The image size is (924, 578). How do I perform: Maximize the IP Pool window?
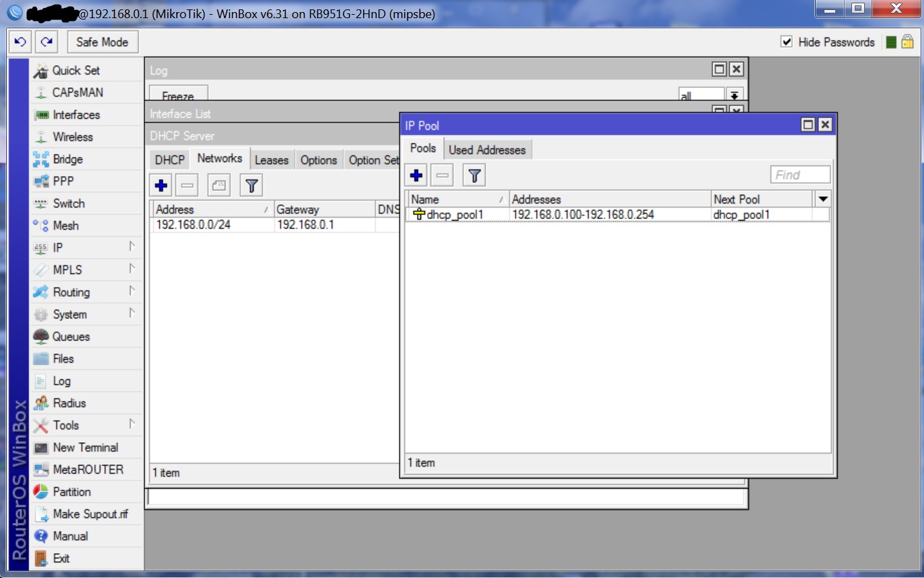808,125
